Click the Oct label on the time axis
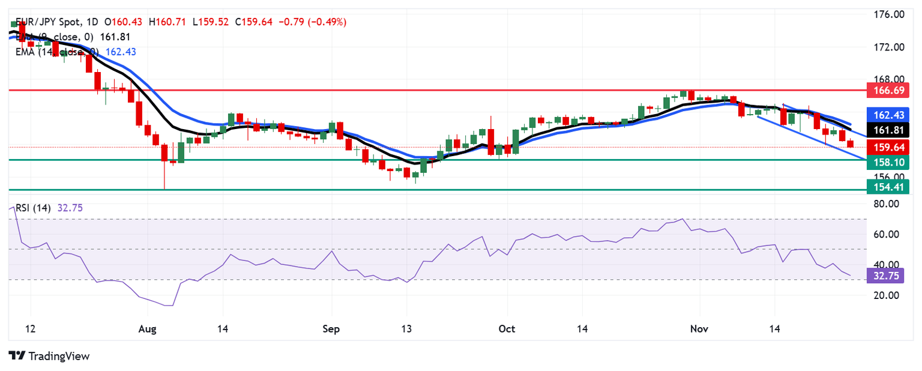922x371 pixels. click(x=507, y=330)
